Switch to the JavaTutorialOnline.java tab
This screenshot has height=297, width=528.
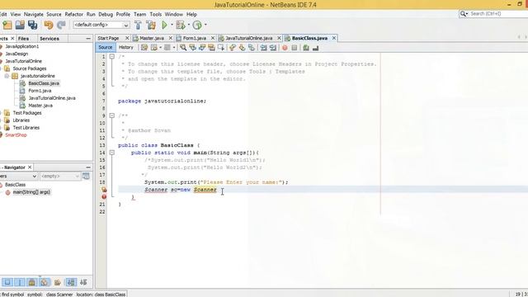[248, 39]
